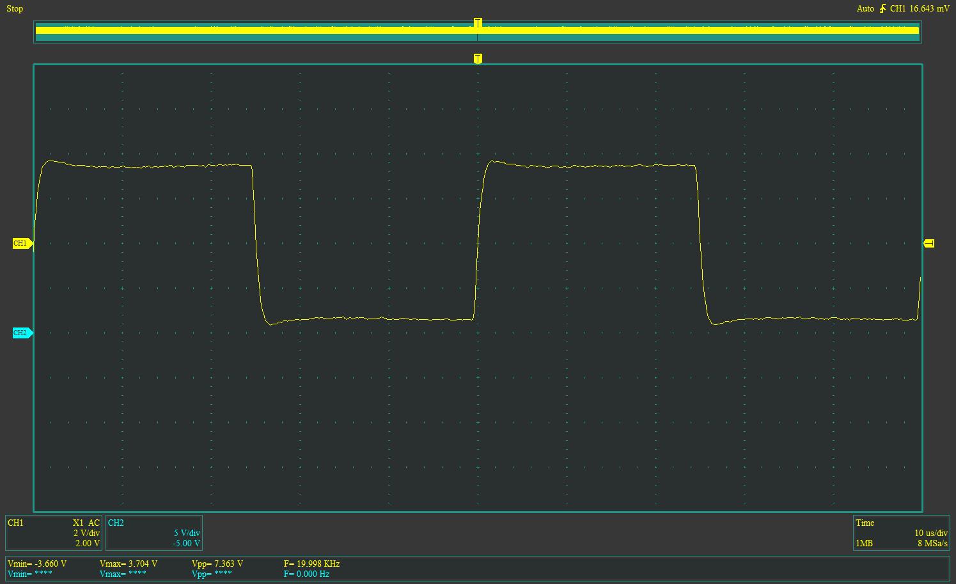
Task: Click the CH2 -5.00 V offset value
Action: (186, 543)
